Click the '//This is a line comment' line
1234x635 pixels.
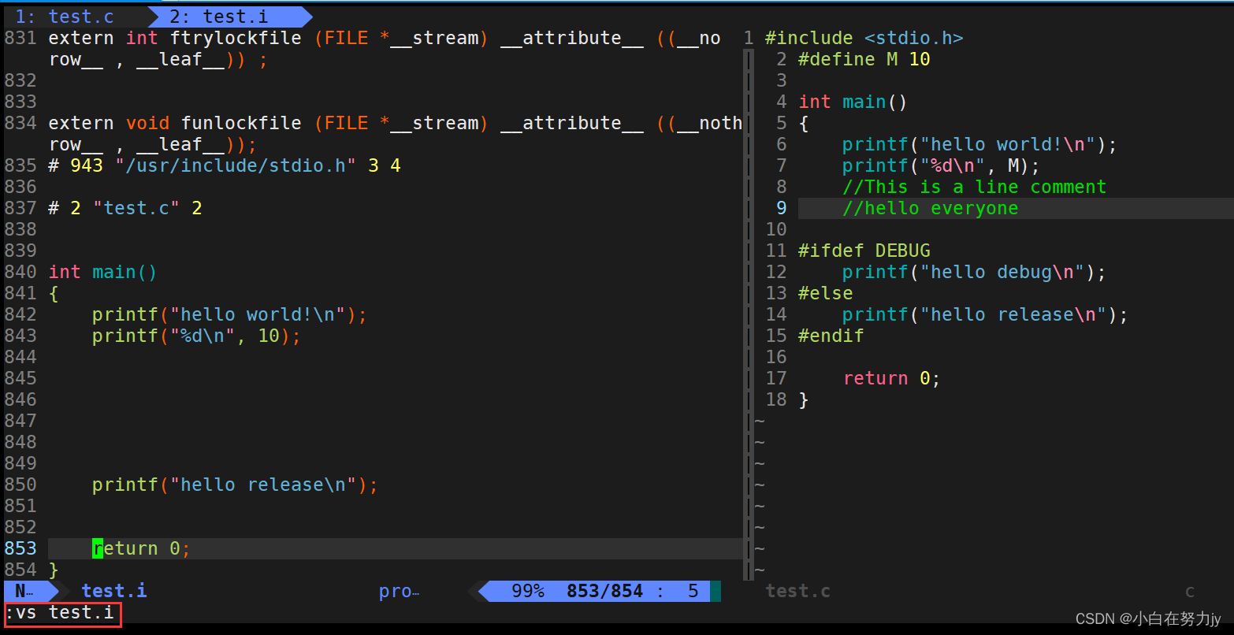tap(974, 187)
